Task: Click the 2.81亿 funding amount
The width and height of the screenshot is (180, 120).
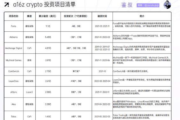Action: (x=48, y=60)
